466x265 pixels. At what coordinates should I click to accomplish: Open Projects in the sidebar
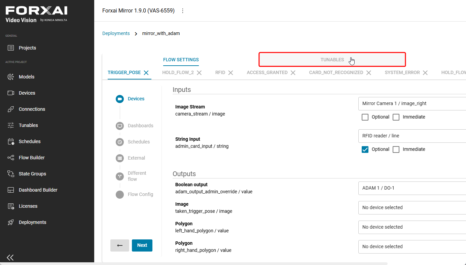(x=27, y=48)
